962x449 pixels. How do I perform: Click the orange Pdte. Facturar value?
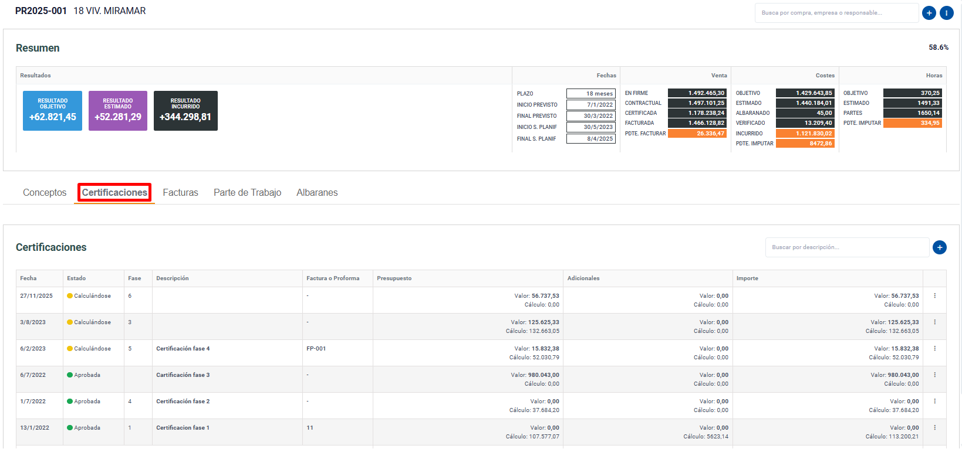point(697,134)
